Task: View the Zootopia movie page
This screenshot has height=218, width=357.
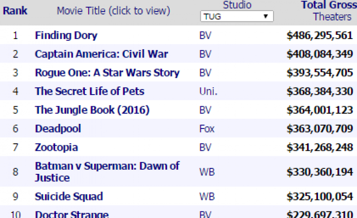Action: click(x=56, y=147)
